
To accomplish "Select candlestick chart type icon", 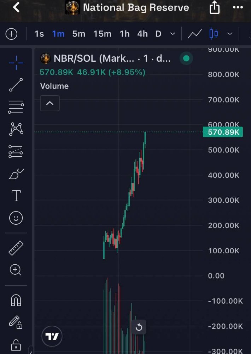I will coord(214,34).
